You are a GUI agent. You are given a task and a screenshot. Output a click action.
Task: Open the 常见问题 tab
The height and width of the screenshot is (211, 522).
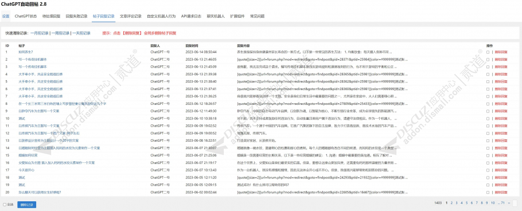pos(258,16)
